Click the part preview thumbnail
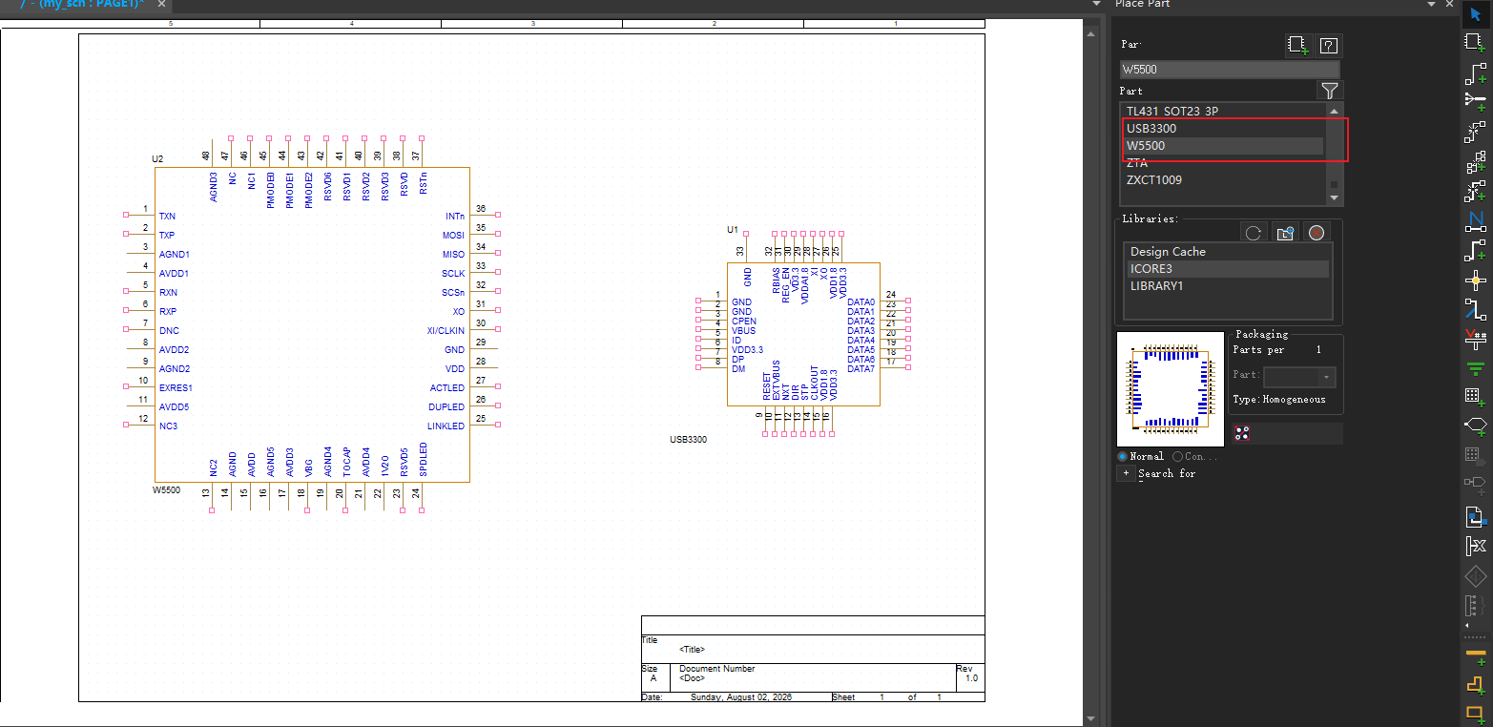Image resolution: width=1493 pixels, height=727 pixels. point(1171,389)
